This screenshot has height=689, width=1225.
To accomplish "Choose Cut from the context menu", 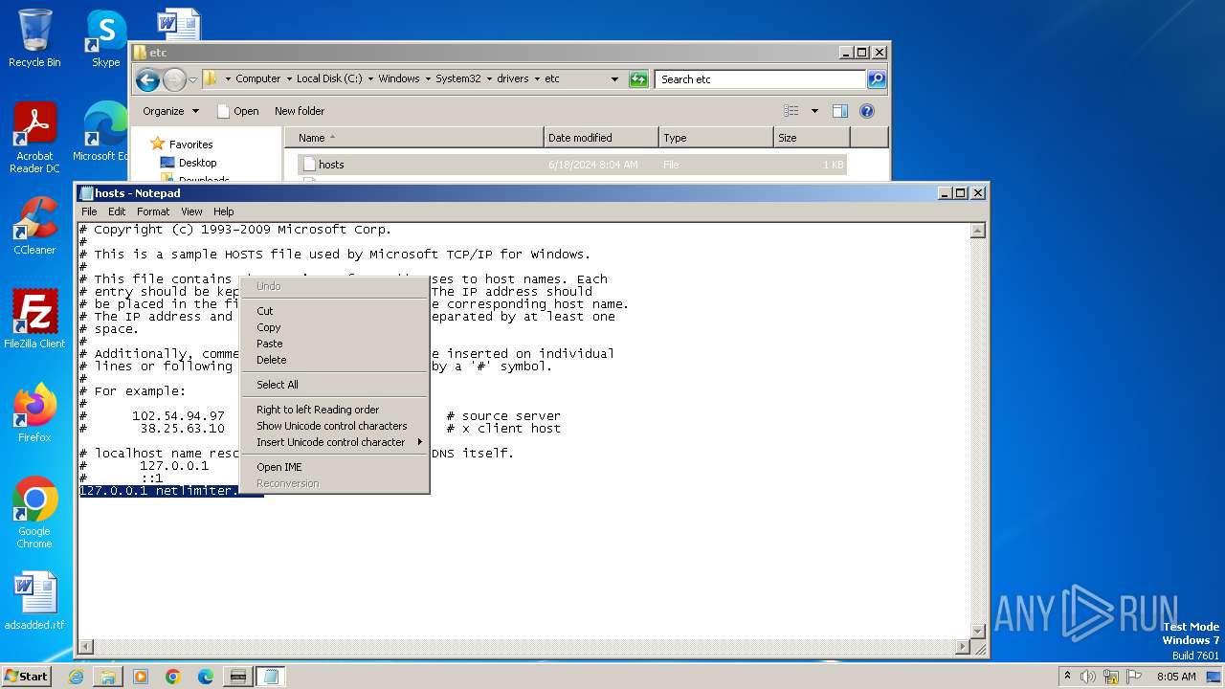I will click(x=333, y=311).
